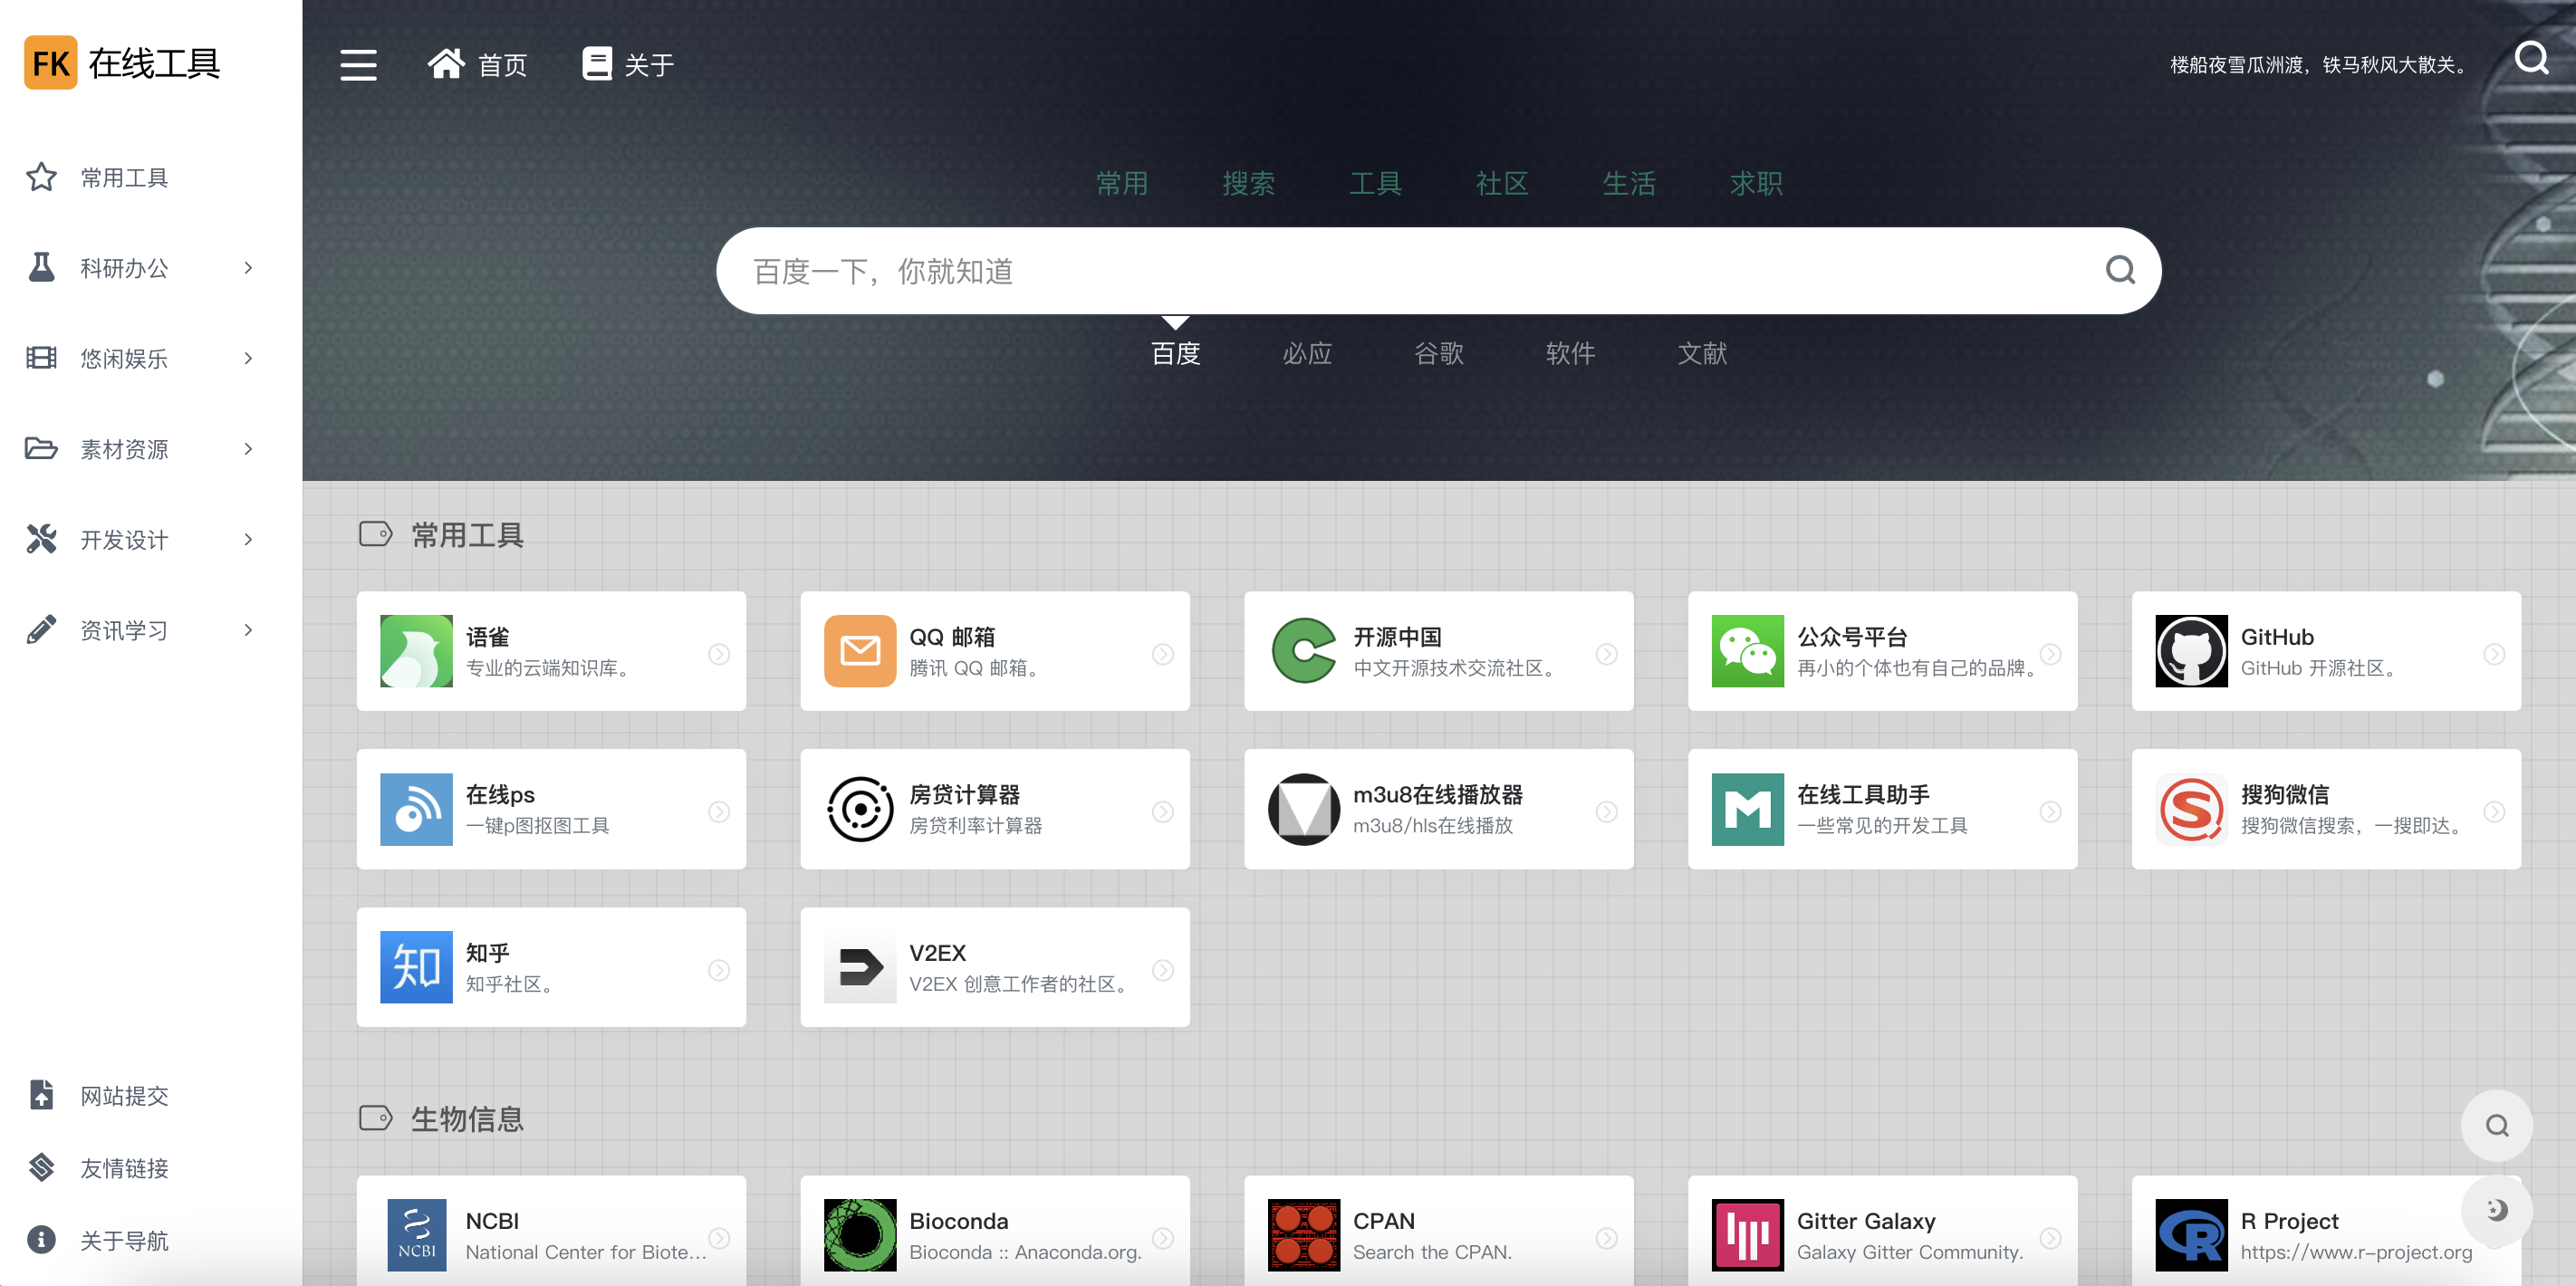
Task: Select the 社区 search category tab
Action: [1502, 183]
